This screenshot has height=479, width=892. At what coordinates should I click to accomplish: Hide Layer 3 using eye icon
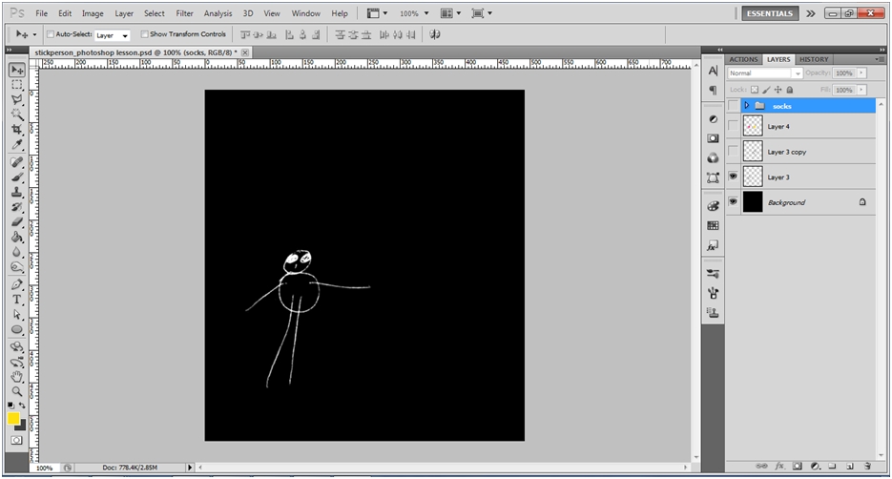click(734, 177)
